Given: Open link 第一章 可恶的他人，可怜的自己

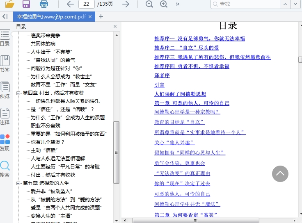Looking at the screenshot, I should pyautogui.click(x=192, y=103).
